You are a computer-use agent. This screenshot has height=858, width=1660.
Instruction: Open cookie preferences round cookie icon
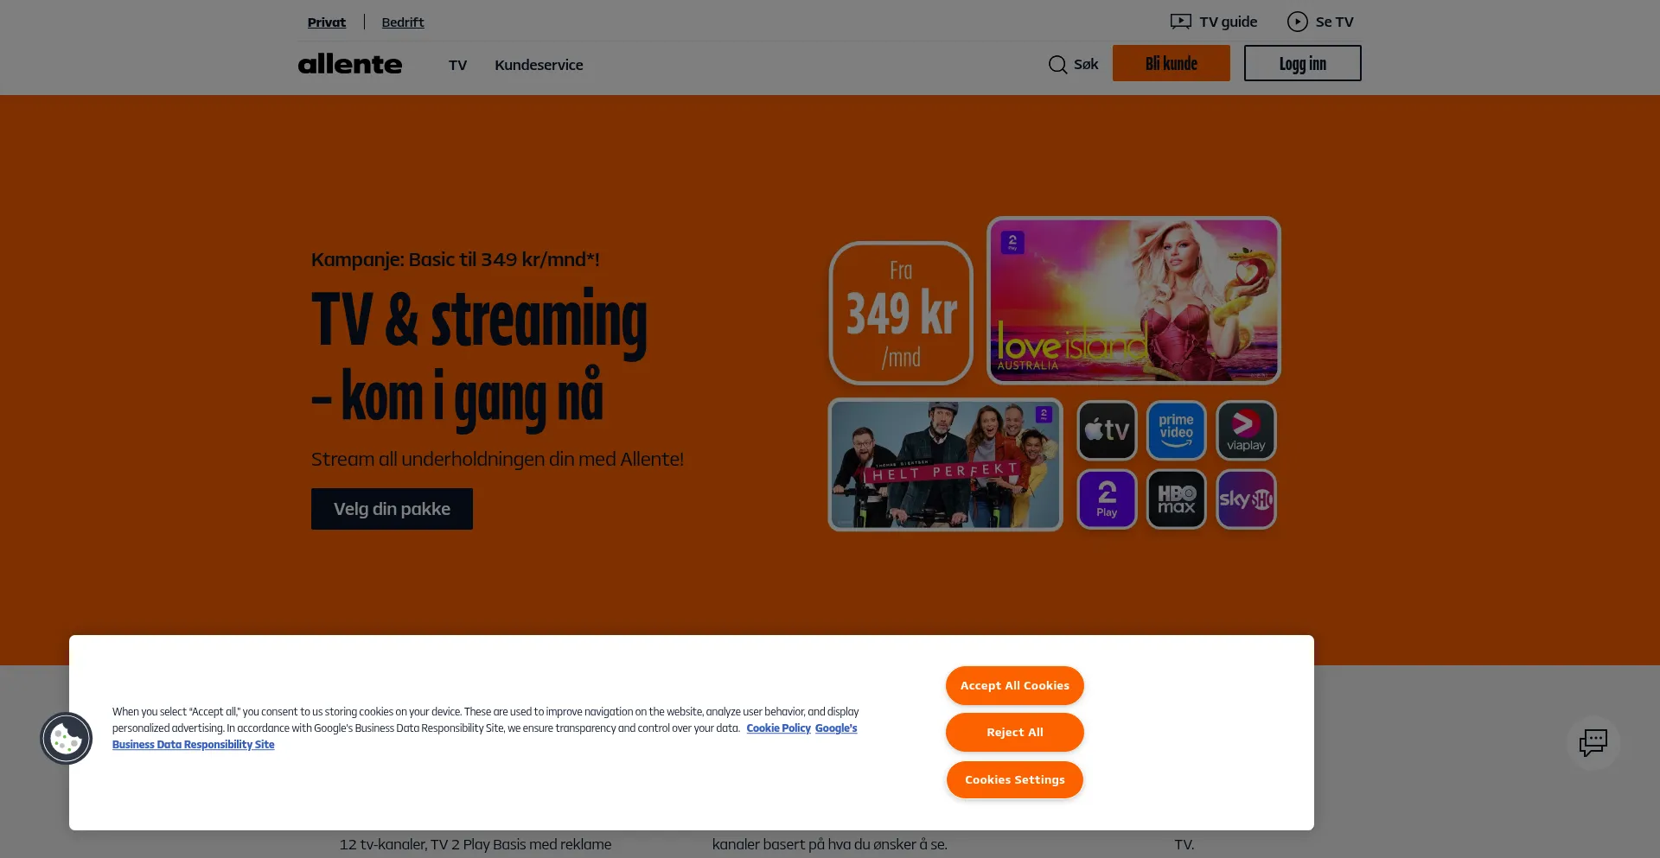(x=67, y=738)
